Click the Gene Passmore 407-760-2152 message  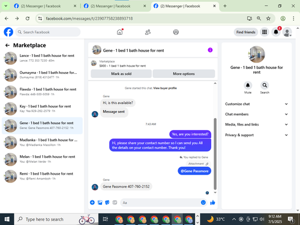(126, 187)
